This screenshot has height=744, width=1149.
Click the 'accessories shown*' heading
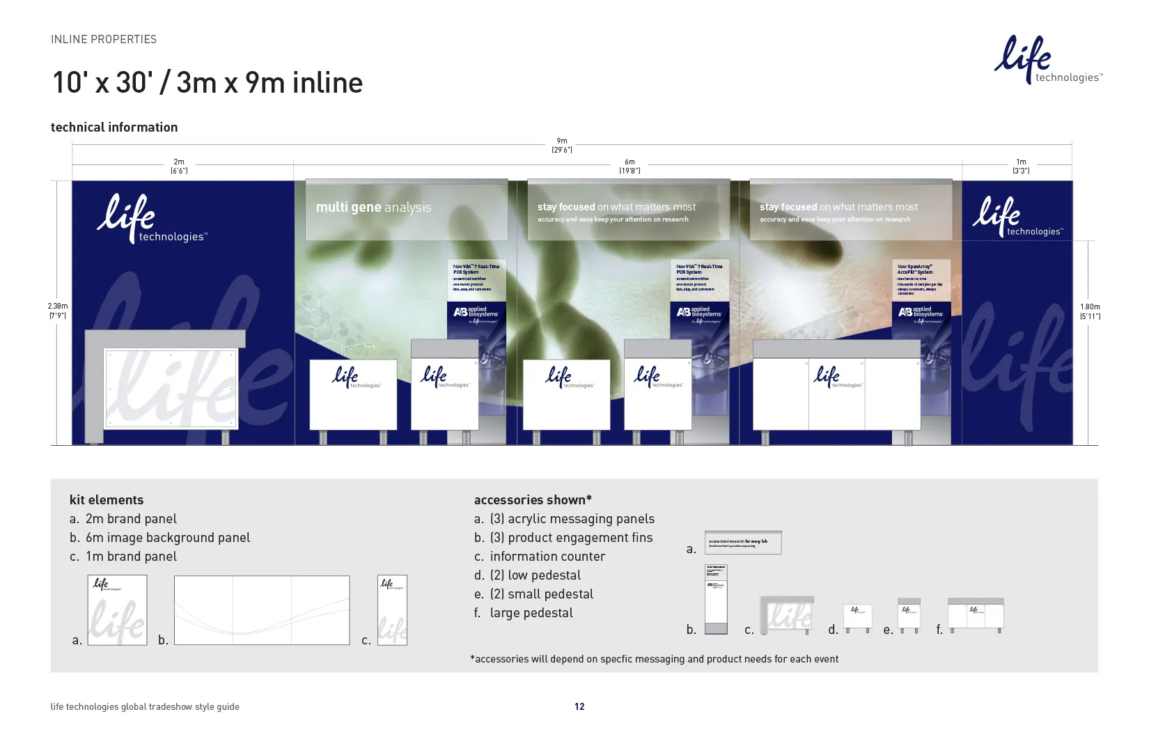click(533, 500)
